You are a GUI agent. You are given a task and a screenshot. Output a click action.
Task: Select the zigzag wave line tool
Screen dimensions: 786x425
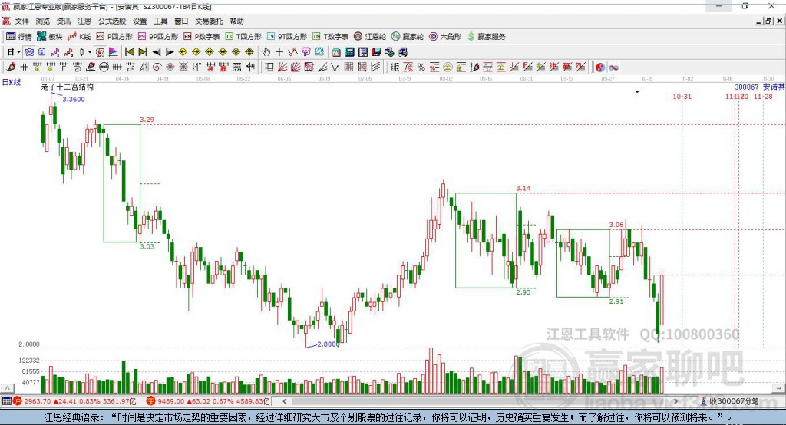tap(335, 68)
